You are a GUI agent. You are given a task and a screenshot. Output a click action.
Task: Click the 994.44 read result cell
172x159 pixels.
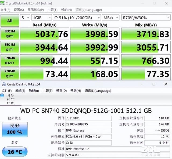point(45,60)
